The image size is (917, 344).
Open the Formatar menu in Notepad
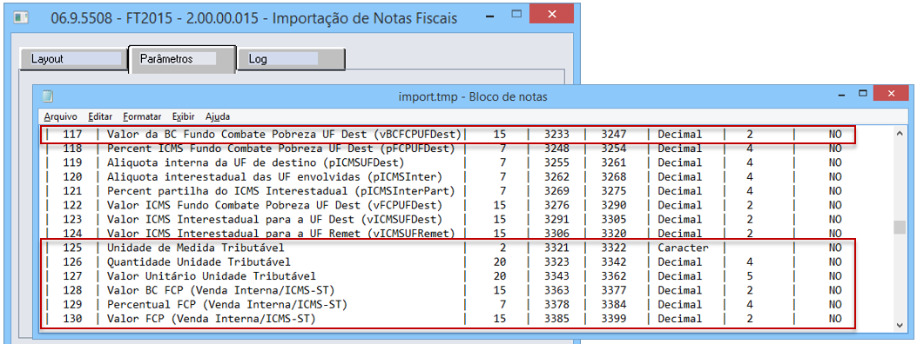tap(142, 116)
